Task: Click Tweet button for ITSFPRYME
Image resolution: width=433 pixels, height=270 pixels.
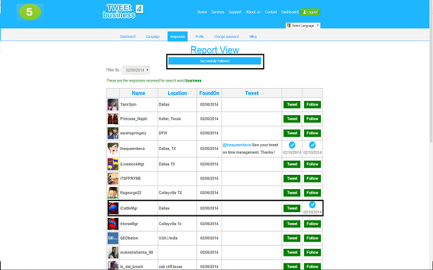Action: pos(292,179)
